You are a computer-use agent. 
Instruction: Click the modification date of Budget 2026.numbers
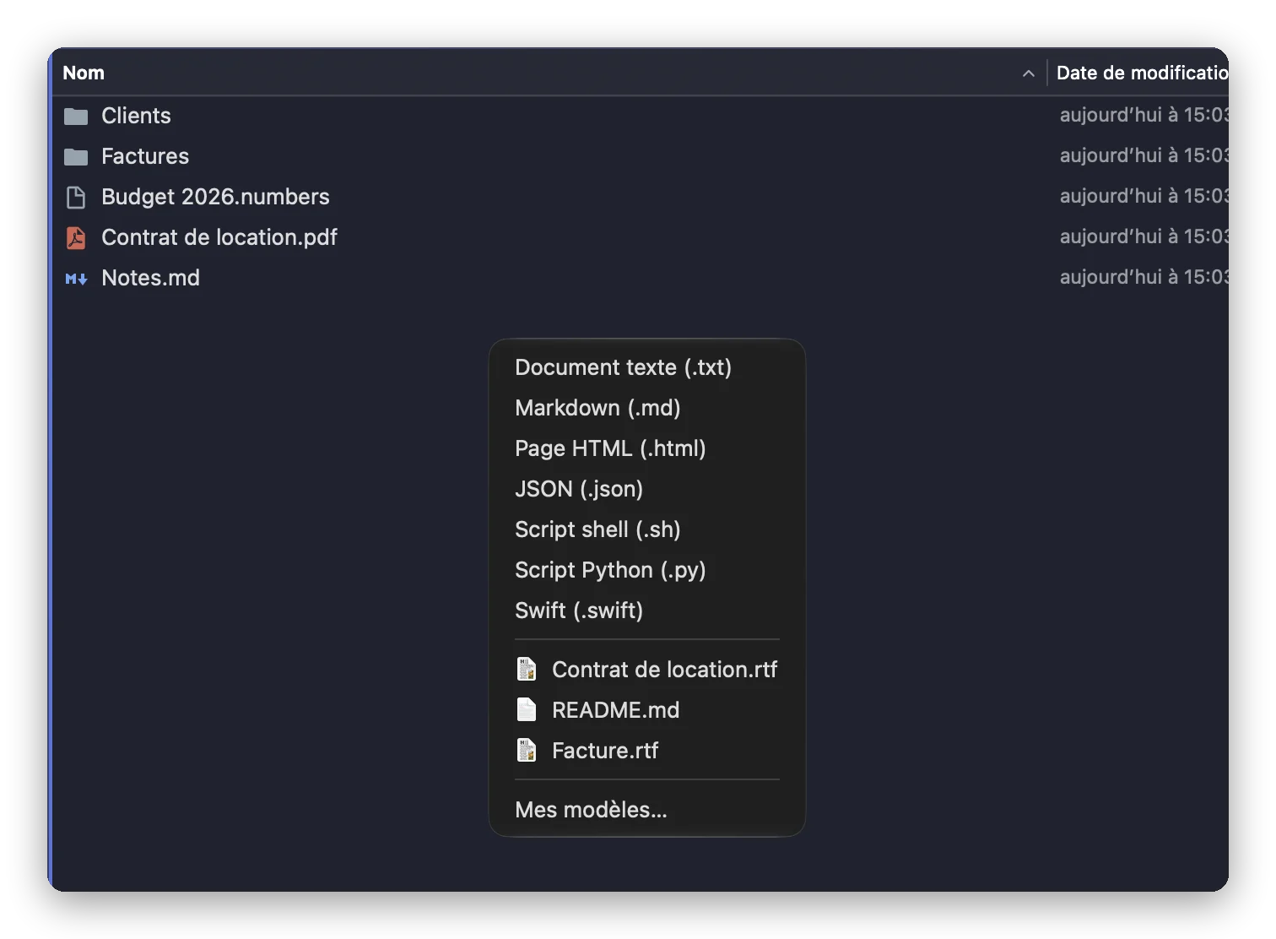1144,196
